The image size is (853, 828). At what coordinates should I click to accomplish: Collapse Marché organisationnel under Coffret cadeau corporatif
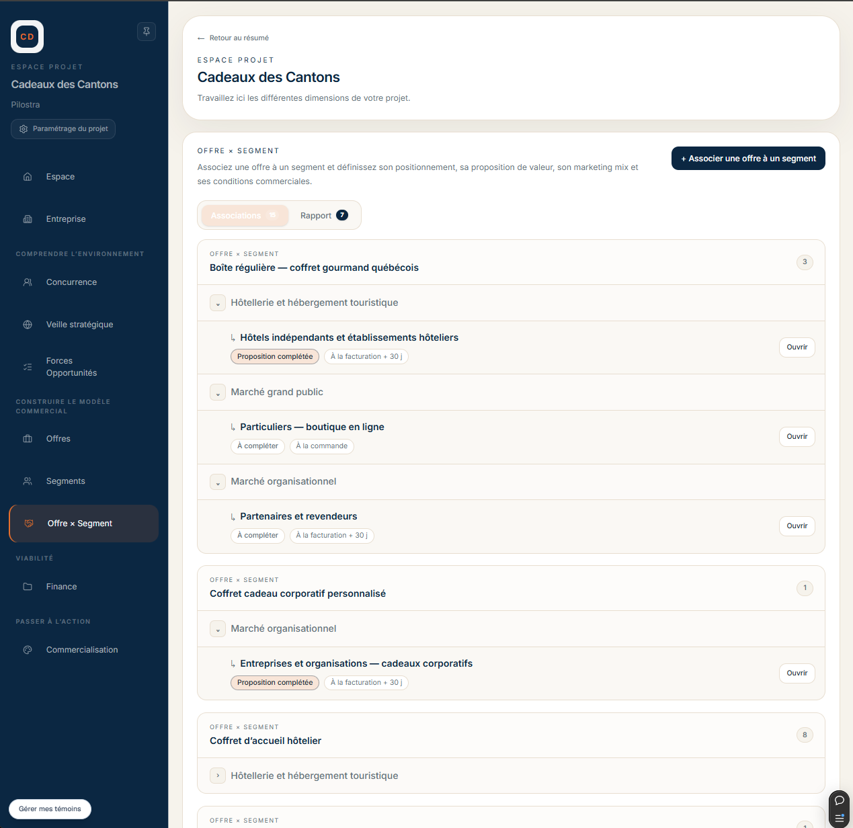[218, 629]
